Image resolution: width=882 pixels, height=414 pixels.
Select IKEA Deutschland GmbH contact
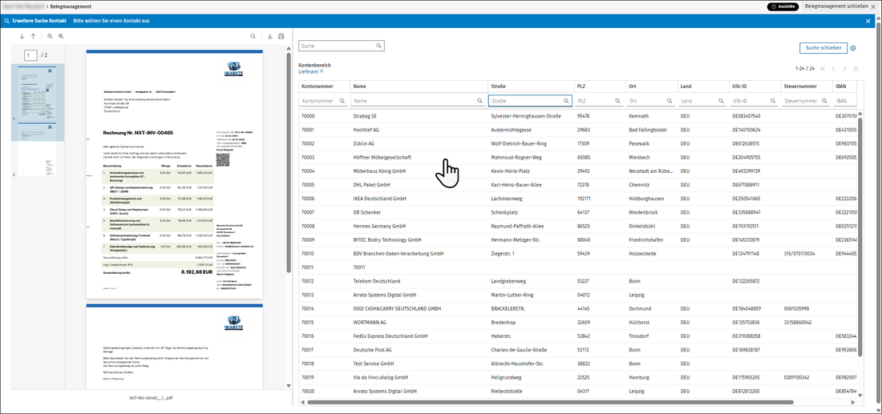[x=577, y=199]
